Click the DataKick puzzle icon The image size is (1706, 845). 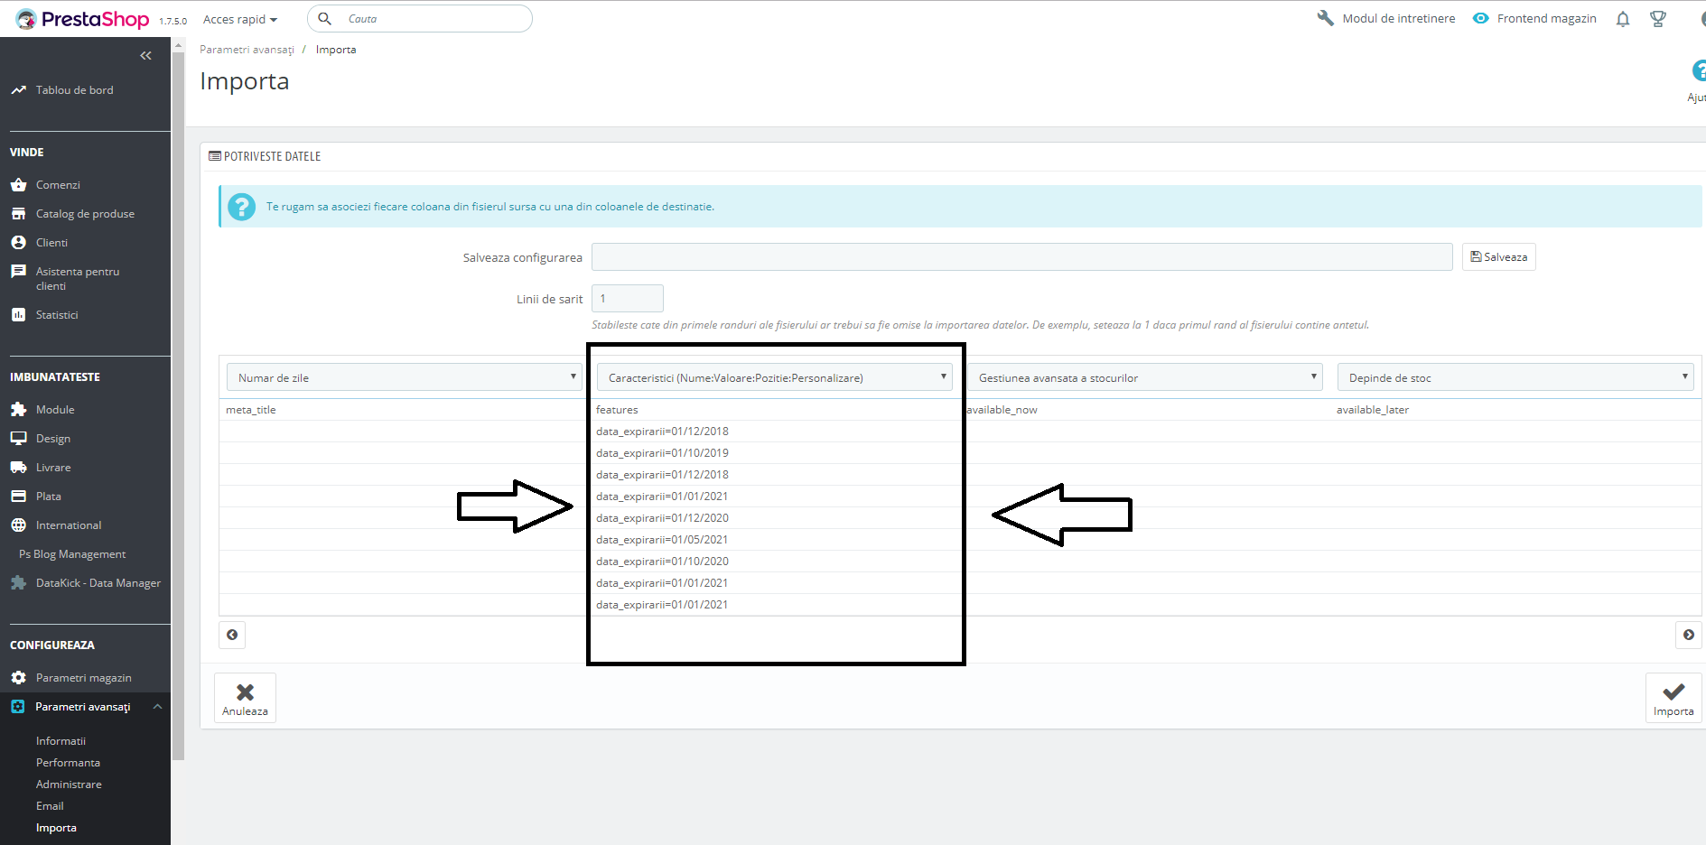[x=18, y=583]
